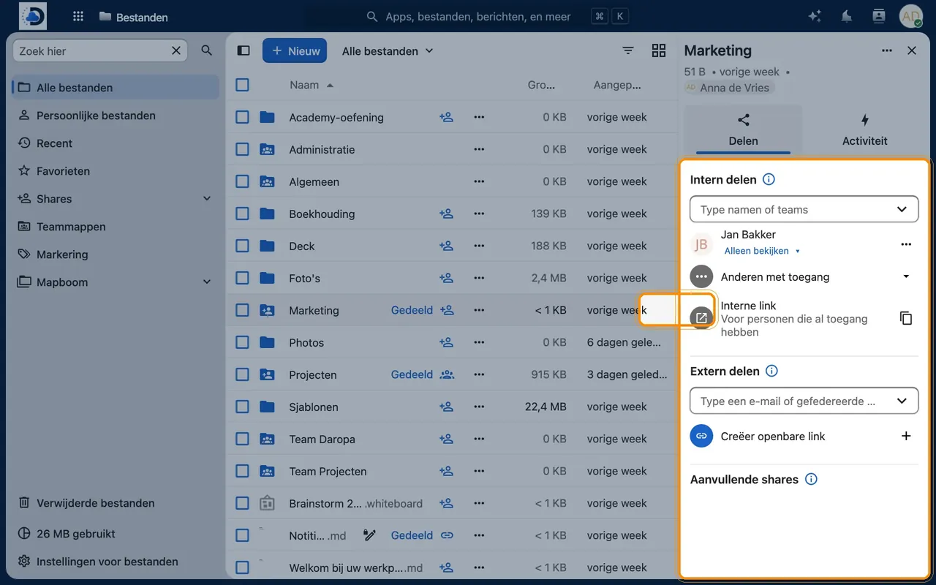Open Intern delen info icon
Image resolution: width=936 pixels, height=585 pixels.
coord(769,179)
